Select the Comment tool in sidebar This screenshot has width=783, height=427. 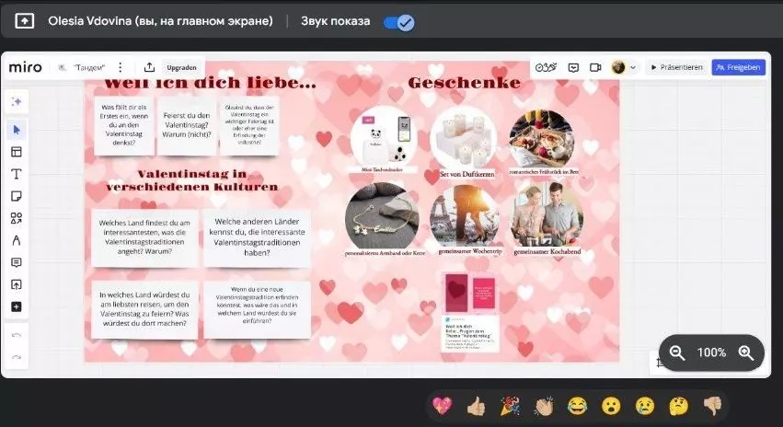click(17, 262)
